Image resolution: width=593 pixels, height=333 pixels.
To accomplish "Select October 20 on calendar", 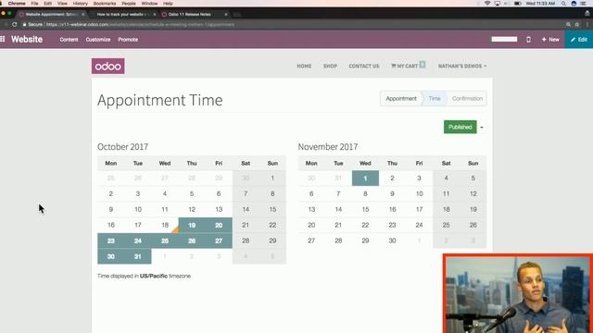I will tap(219, 225).
